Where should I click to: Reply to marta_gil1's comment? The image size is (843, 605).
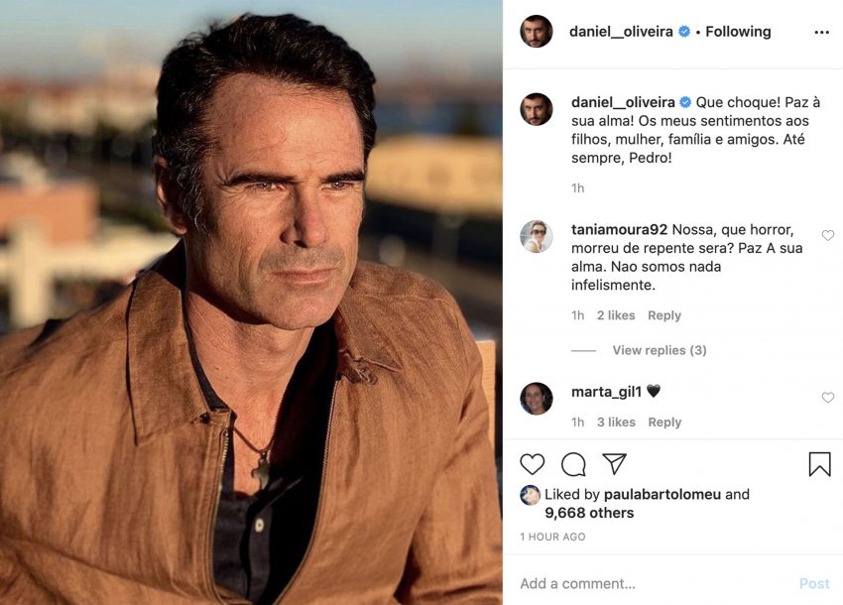[x=663, y=423]
